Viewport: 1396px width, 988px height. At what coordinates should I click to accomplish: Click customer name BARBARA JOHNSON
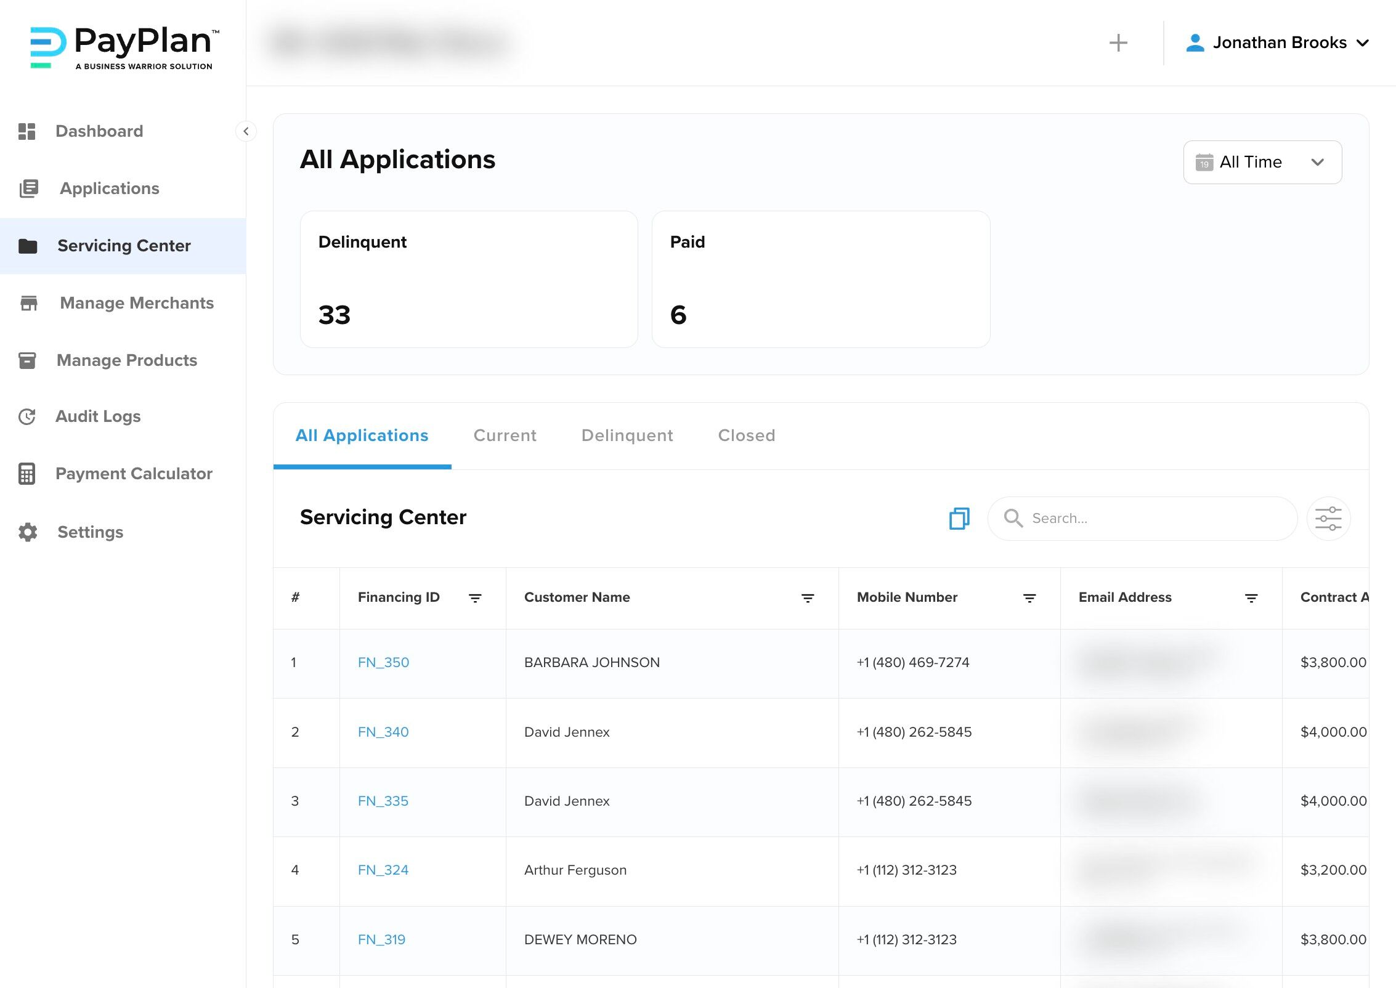click(x=591, y=663)
